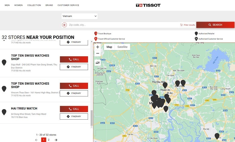235x142 pixels.
Task: Get itinerary to Giga Mall store
Action: click(x=74, y=67)
